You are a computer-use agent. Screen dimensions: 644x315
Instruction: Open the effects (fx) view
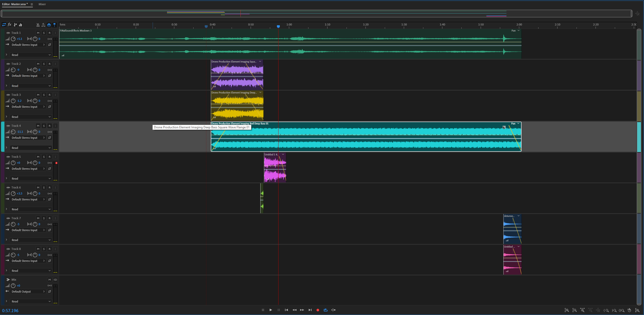click(x=10, y=25)
